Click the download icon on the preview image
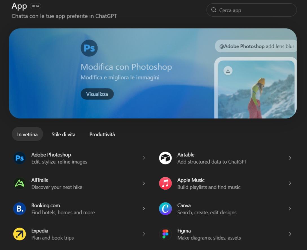The width and height of the screenshot is (307, 250). click(228, 71)
